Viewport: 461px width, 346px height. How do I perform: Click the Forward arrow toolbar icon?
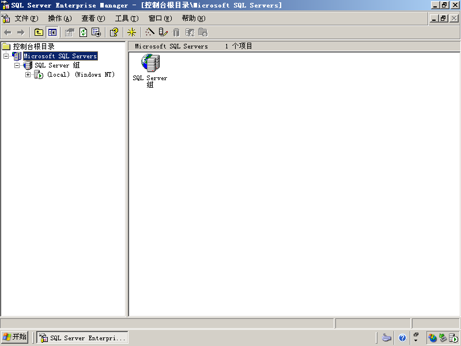21,32
